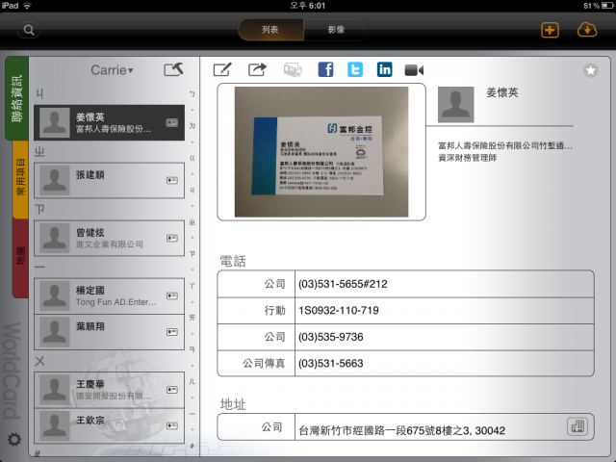The width and height of the screenshot is (616, 462).
Task: View card icon on 楊定國 row
Action: click(172, 295)
